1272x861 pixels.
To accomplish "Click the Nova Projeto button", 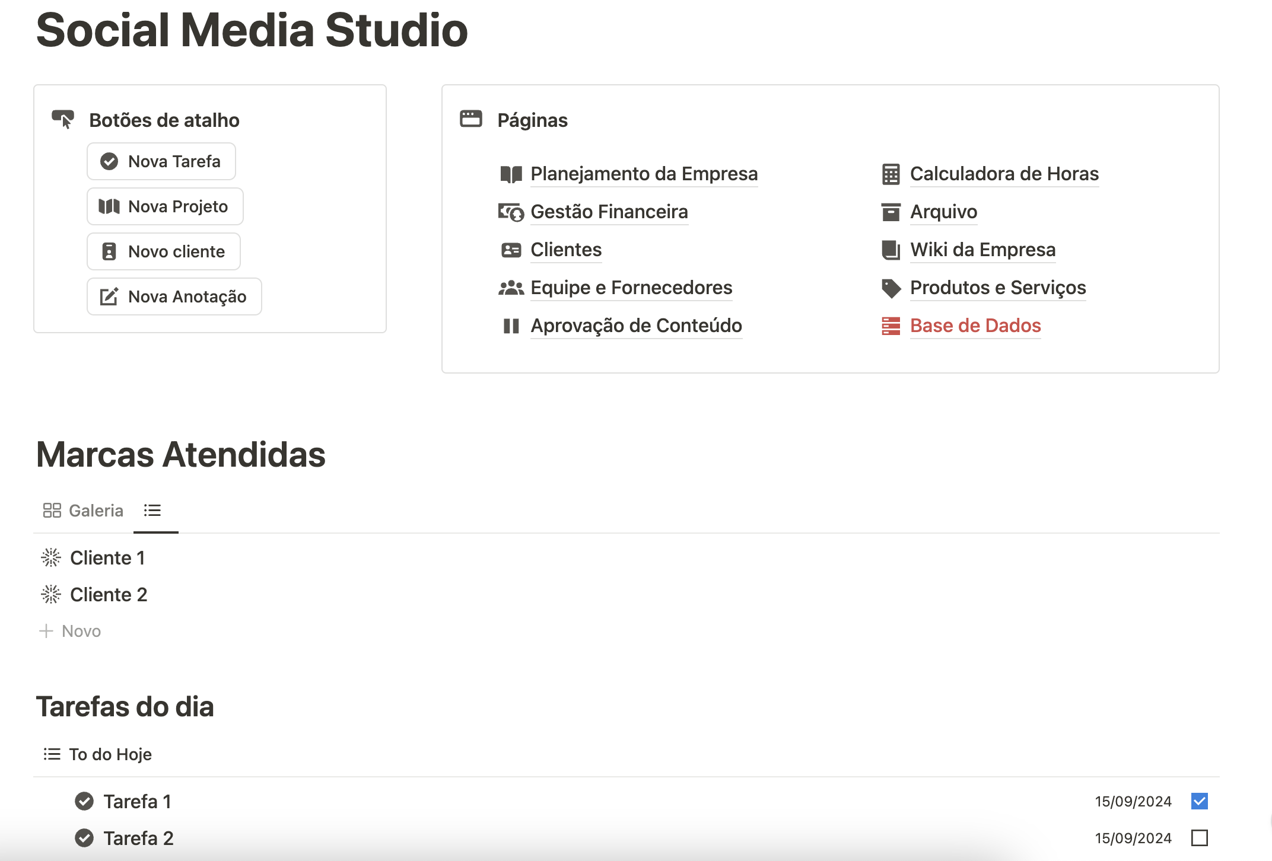I will [165, 206].
